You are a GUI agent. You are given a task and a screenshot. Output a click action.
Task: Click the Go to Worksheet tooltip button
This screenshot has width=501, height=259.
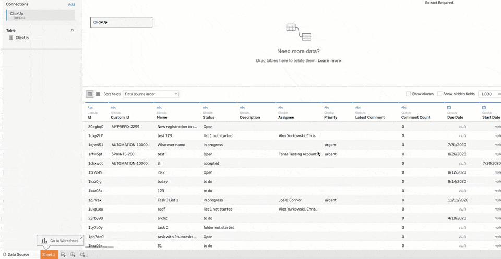[x=60, y=241]
